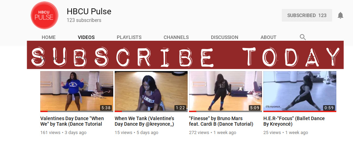Open the PLAYLISTS tab

click(129, 38)
